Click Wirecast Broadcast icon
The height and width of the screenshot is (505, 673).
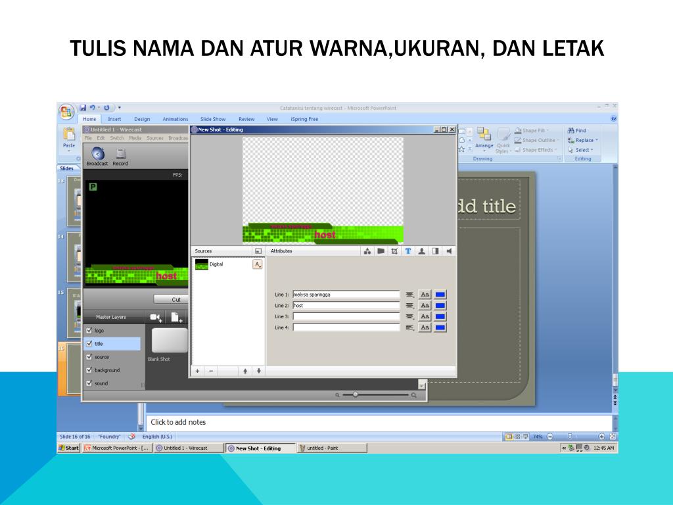point(97,156)
